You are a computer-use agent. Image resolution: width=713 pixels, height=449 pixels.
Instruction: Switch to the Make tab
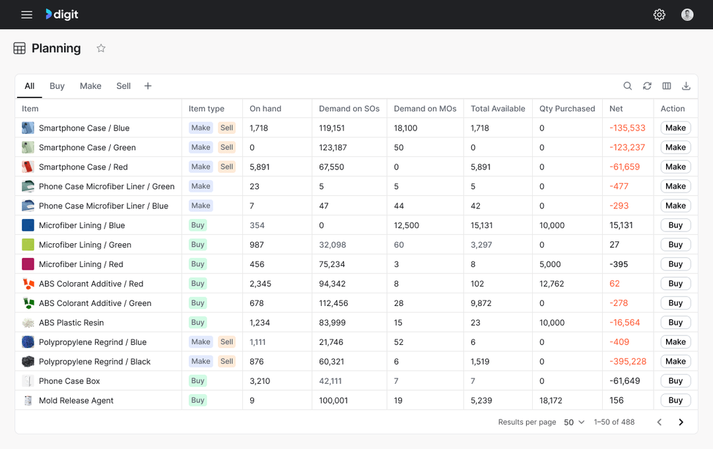click(x=90, y=86)
